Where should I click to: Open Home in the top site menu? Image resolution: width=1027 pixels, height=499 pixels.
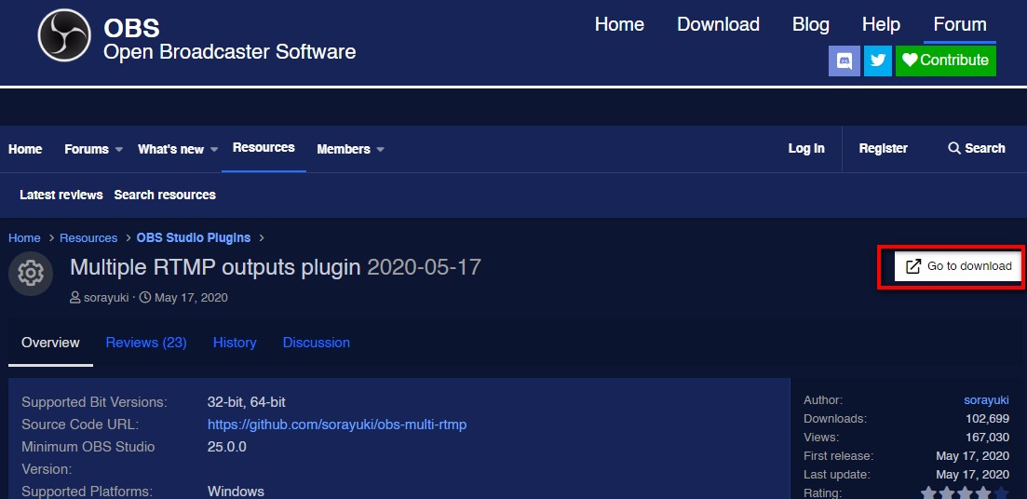point(619,25)
